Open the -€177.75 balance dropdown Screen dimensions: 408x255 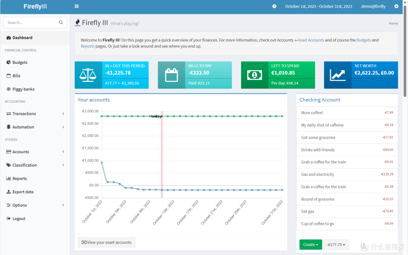click(x=335, y=244)
